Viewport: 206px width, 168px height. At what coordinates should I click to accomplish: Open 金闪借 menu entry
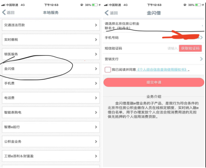click(x=51, y=69)
